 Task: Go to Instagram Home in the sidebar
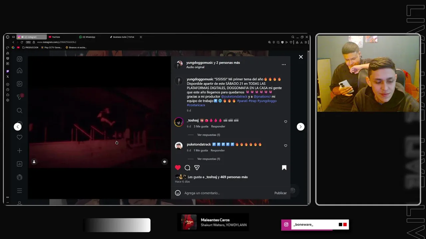coord(20,71)
